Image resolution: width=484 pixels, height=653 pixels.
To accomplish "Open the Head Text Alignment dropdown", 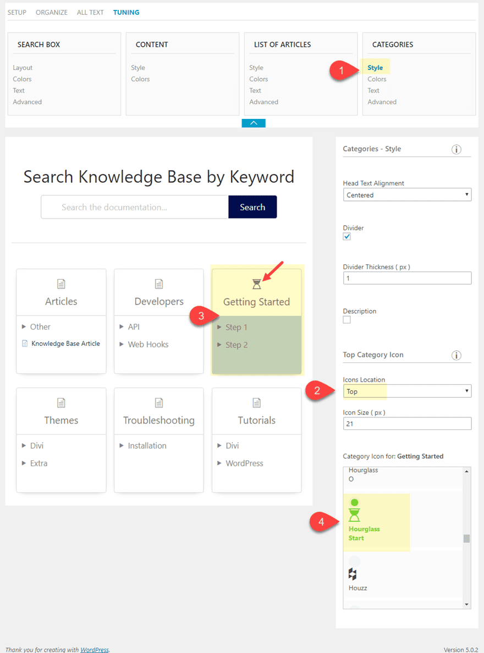I will click(x=407, y=194).
